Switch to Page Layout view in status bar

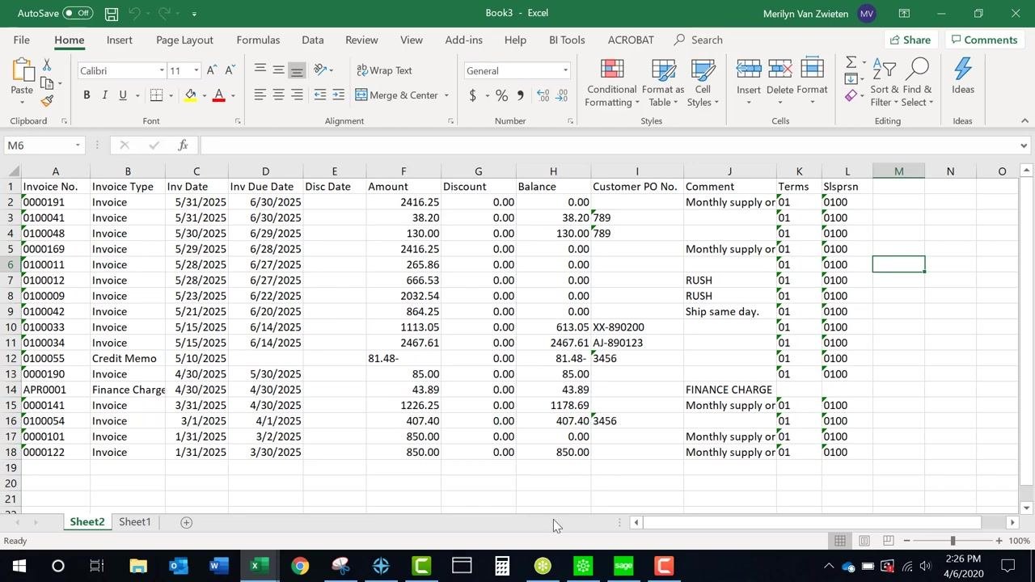[864, 541]
